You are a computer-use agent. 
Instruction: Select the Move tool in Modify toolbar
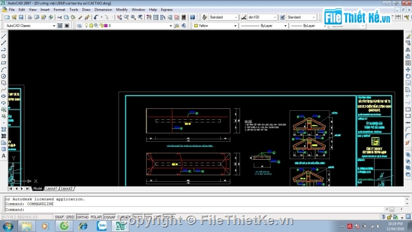point(408,70)
